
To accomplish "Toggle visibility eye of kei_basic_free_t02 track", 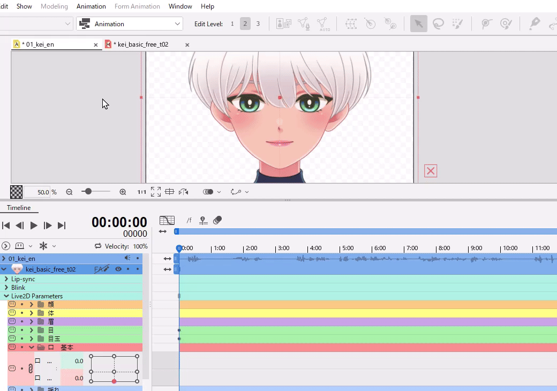I will (118, 269).
